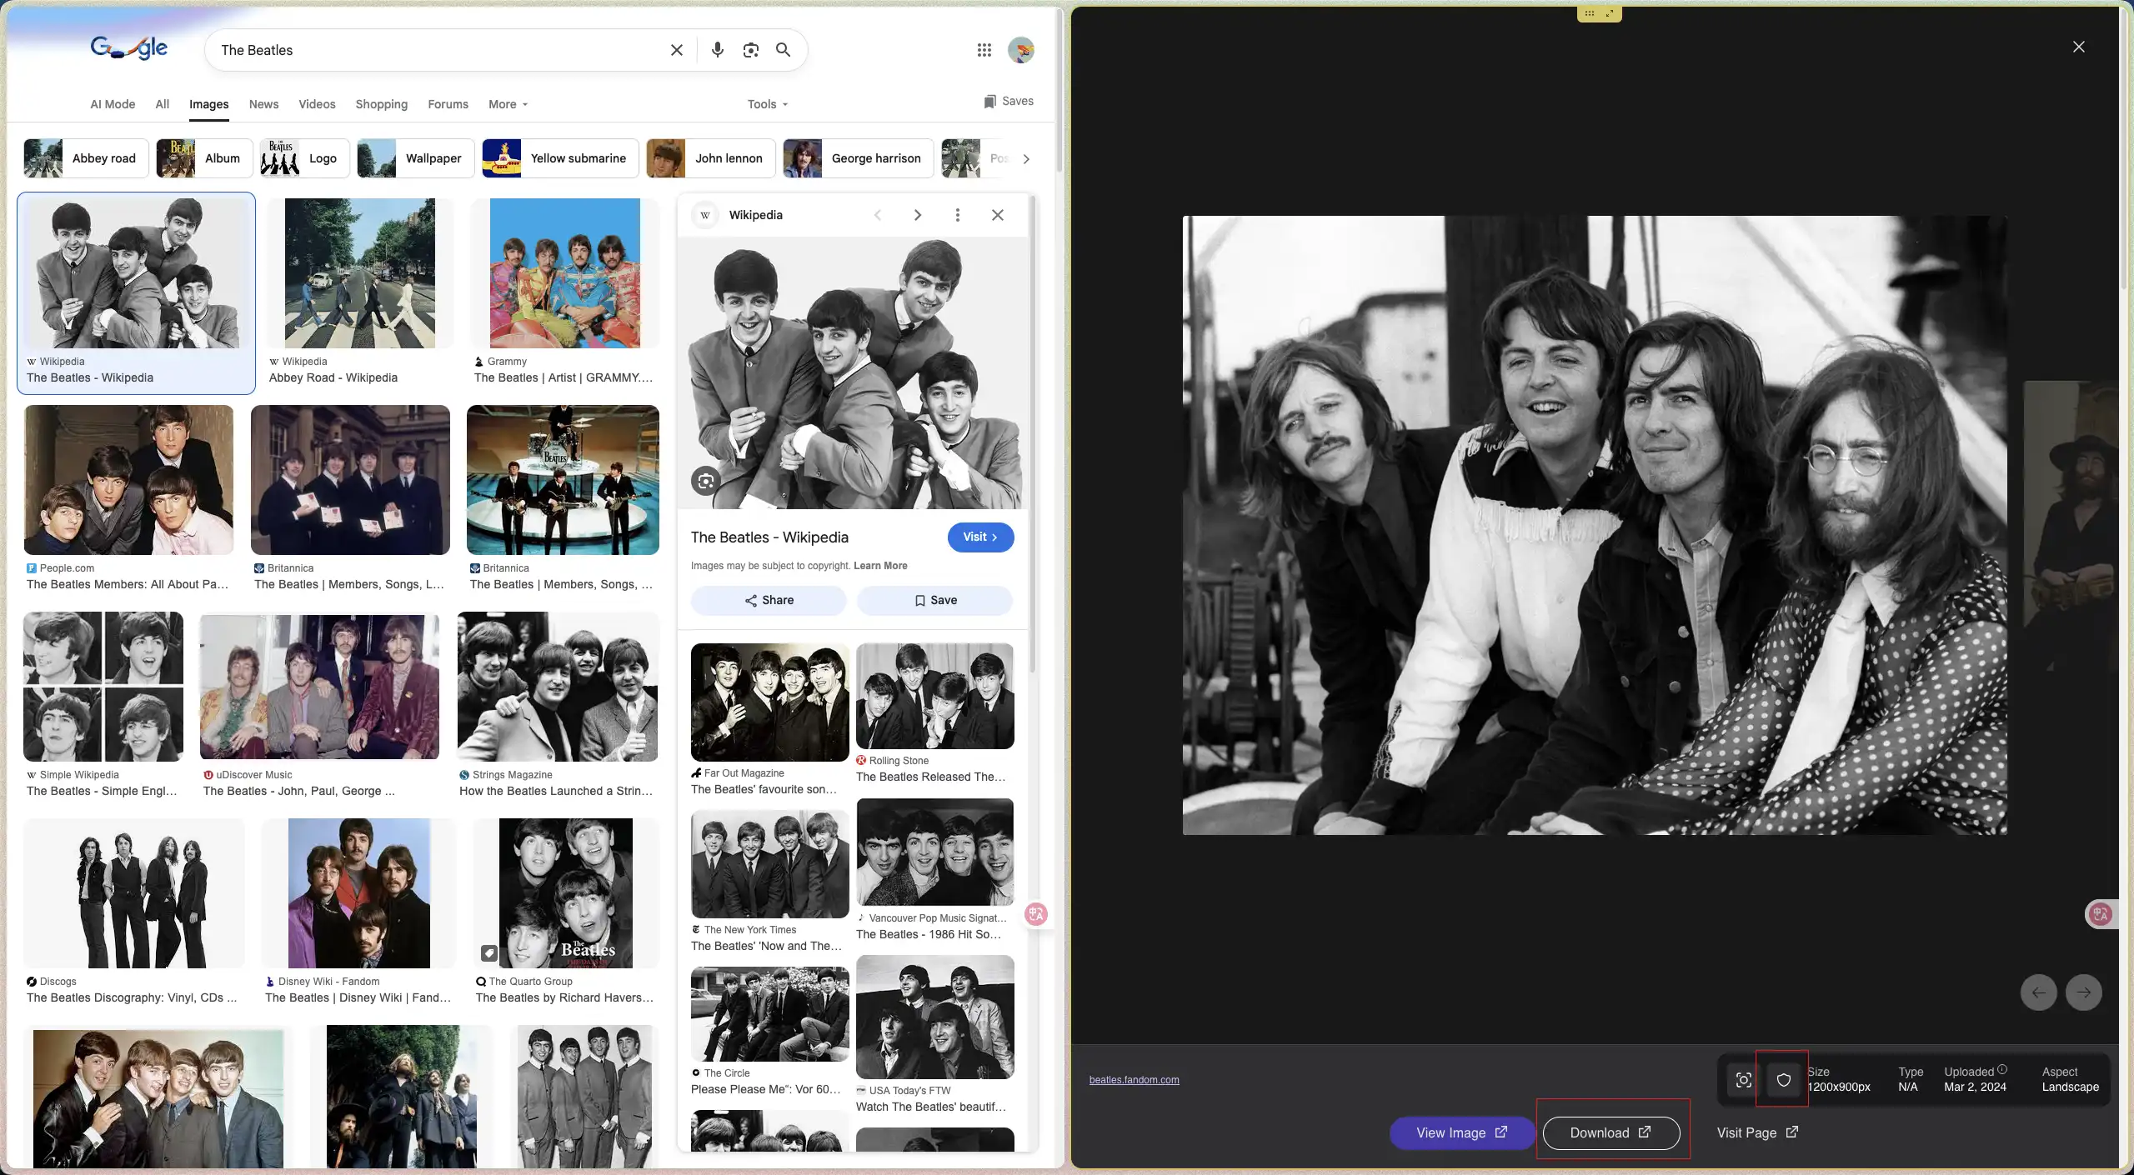Switch to the Videos tab

pos(317,104)
